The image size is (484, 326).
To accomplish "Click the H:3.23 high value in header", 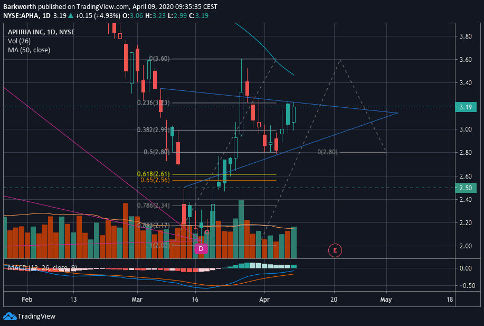I will click(x=156, y=15).
